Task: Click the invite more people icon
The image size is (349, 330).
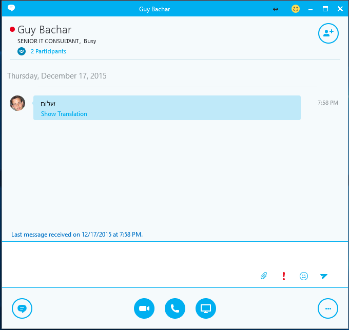Action: (328, 33)
